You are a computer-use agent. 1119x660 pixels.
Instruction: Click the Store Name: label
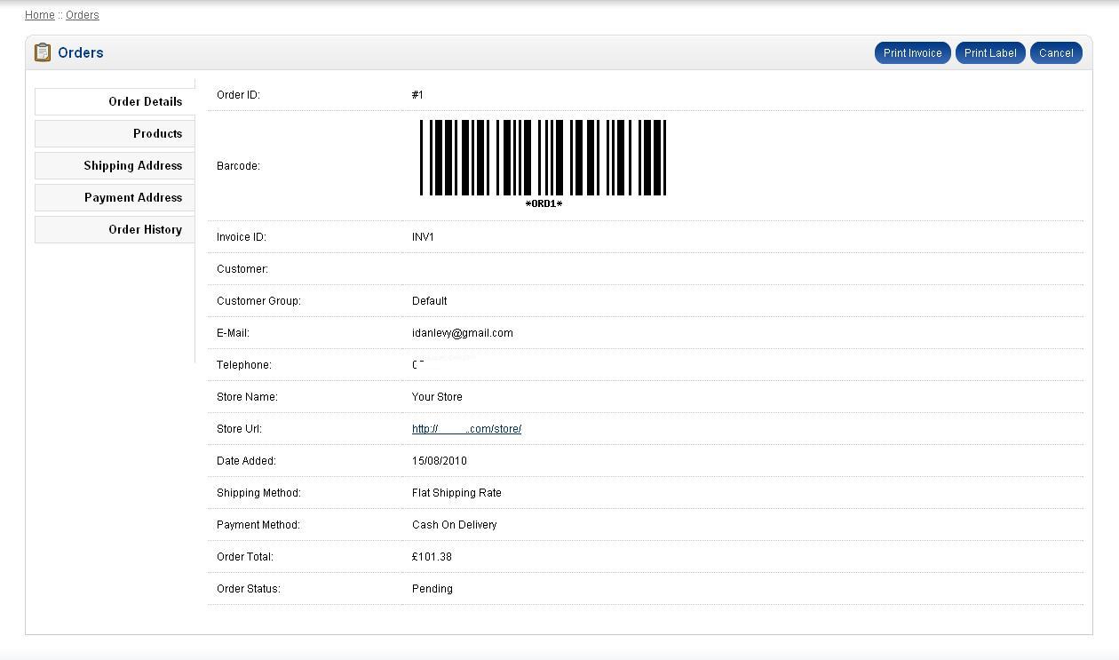pyautogui.click(x=247, y=397)
